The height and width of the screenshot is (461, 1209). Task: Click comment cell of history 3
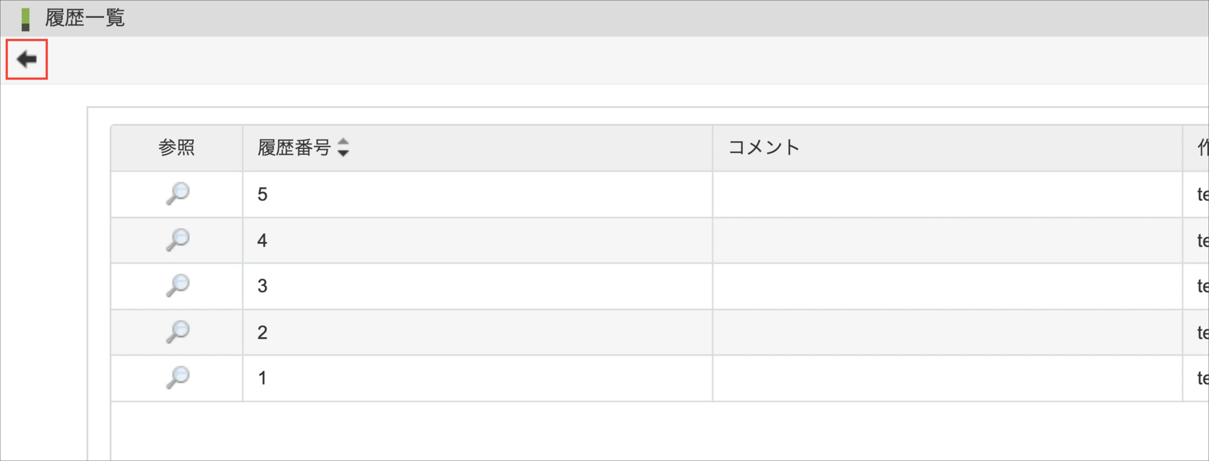pyautogui.click(x=947, y=286)
